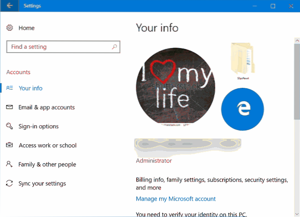
Task: Open Manage my Microsoft account link
Action: click(175, 199)
